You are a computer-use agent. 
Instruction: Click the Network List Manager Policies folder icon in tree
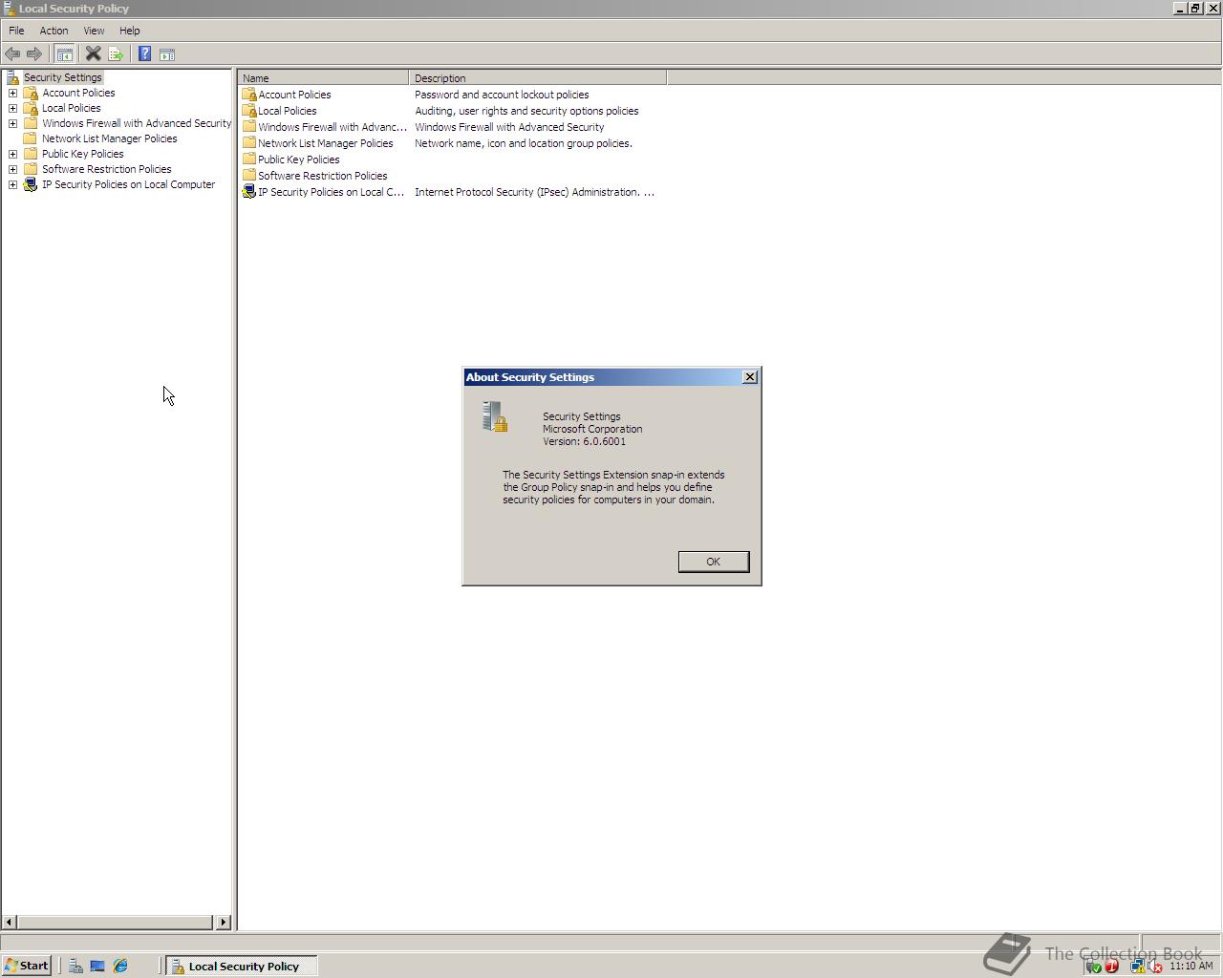tap(31, 138)
